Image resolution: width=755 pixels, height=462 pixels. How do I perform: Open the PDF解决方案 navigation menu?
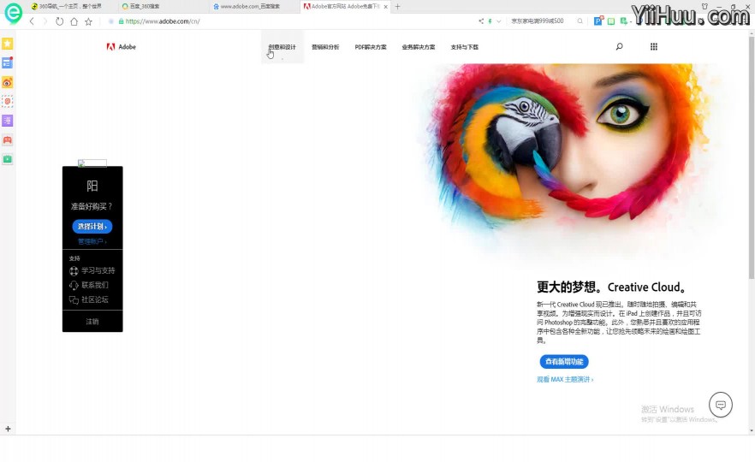pos(371,47)
